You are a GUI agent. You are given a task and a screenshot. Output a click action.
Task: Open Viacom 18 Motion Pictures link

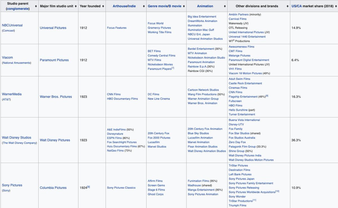tap(245, 73)
